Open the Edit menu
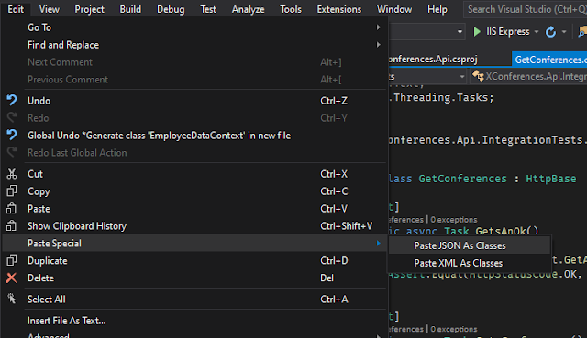 coord(16,9)
